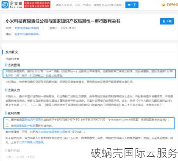Open 国家知识产权局 link in ruling item 一
Image resolution: width=178 pixels, height=161 pixels.
tap(31, 119)
